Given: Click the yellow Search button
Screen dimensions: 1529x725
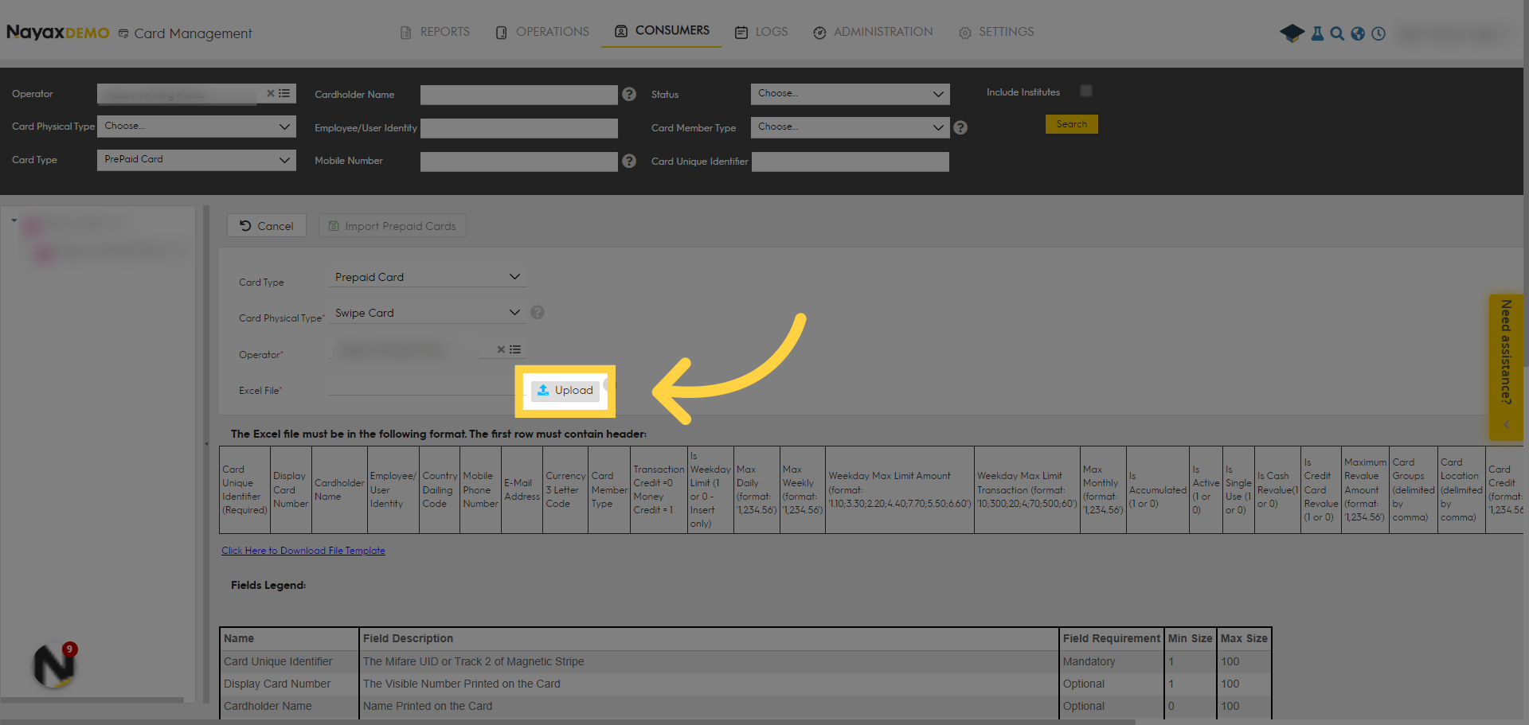Looking at the screenshot, I should pyautogui.click(x=1072, y=124).
